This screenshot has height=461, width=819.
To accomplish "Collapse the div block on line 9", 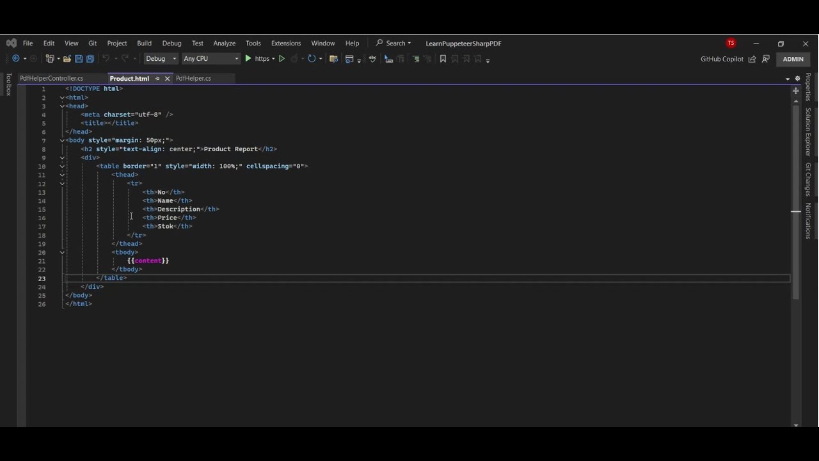I will pos(62,158).
